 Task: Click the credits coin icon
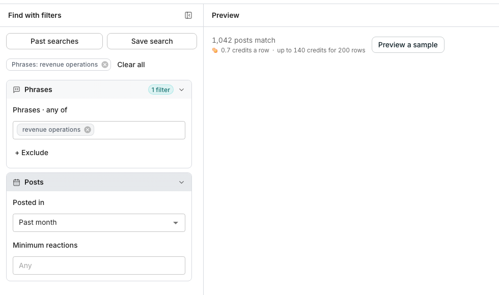pos(215,50)
